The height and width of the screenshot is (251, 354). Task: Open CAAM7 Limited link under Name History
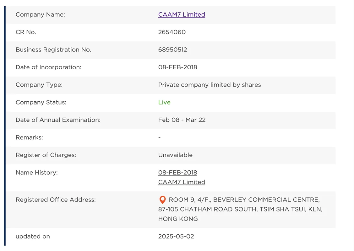182,182
